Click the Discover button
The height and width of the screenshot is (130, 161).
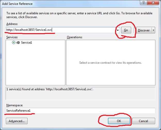click(143, 30)
